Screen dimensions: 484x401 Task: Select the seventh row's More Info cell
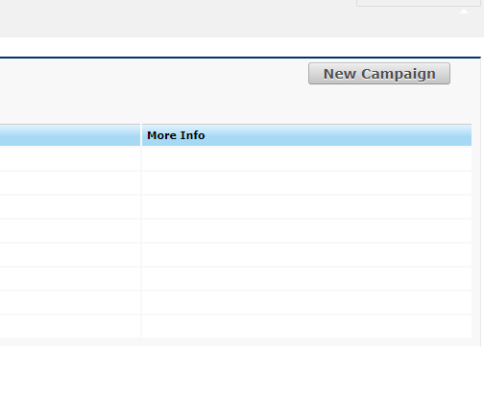306,302
